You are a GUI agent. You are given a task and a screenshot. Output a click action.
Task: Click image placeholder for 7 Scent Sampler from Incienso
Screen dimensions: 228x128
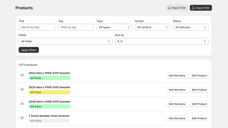coord(22,118)
